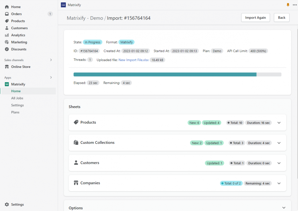Open the three-dot menu in the top bar
Viewport: 298px width, 211px height.
pyautogui.click(x=295, y=5)
